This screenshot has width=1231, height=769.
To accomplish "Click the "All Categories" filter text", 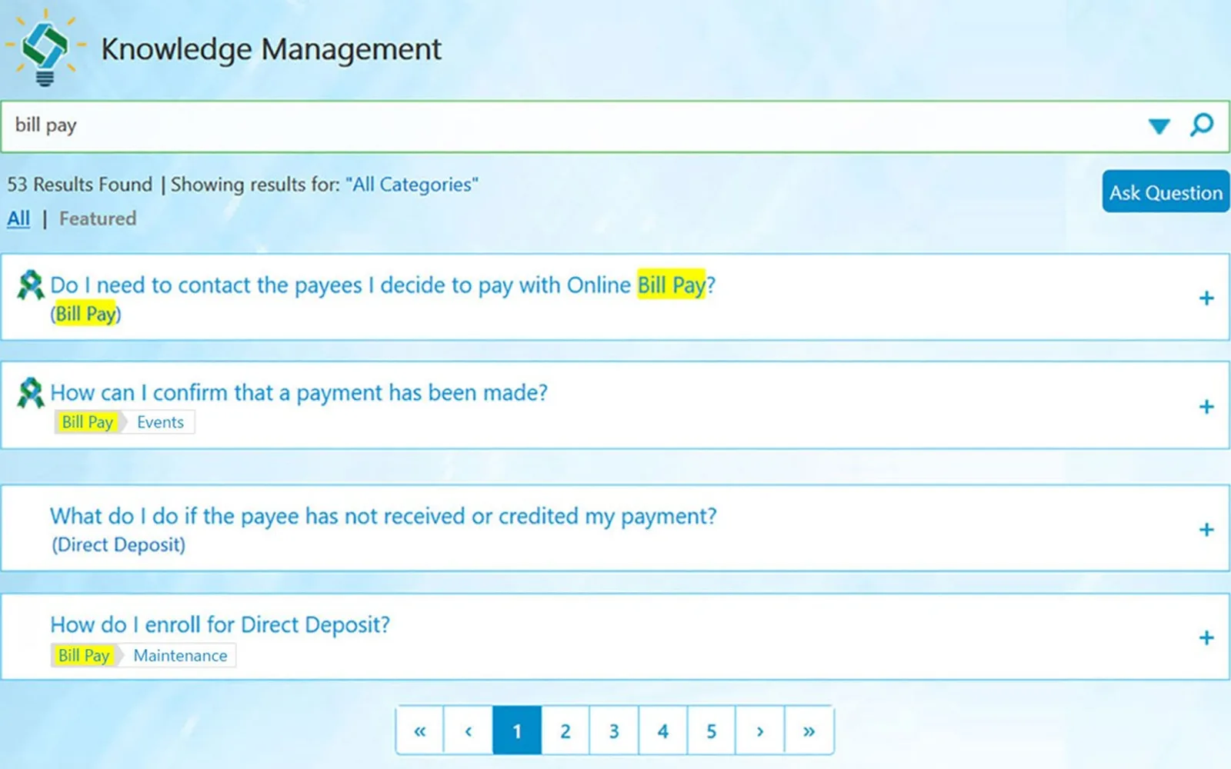I will 412,185.
